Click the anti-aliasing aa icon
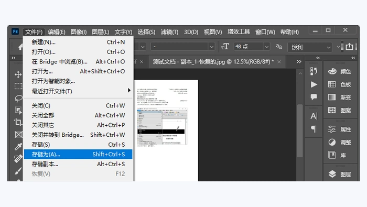The width and height of the screenshot is (367, 207). (279, 46)
